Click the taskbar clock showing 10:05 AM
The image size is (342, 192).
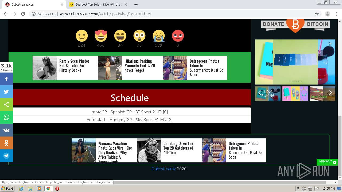pyautogui.click(x=328, y=189)
